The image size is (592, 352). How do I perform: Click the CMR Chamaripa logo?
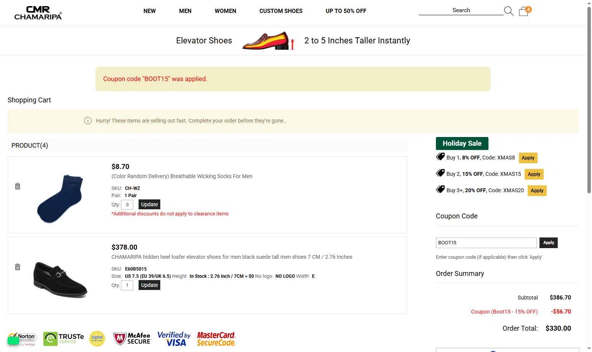38,13
